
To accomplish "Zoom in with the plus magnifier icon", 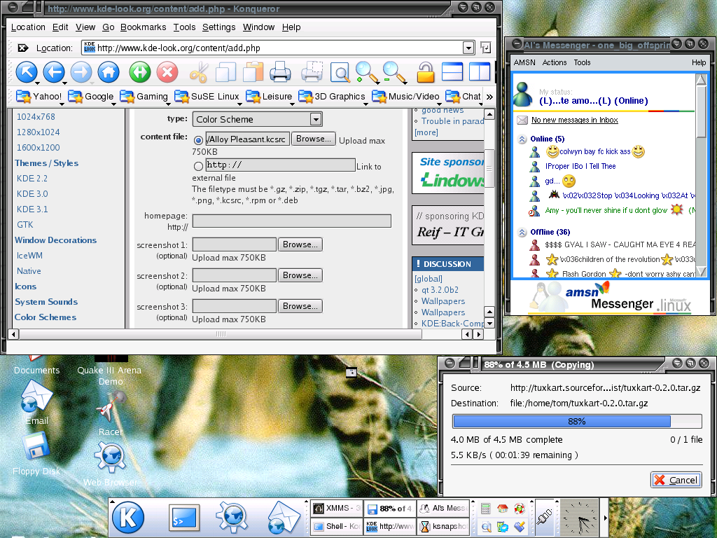I will pos(367,72).
